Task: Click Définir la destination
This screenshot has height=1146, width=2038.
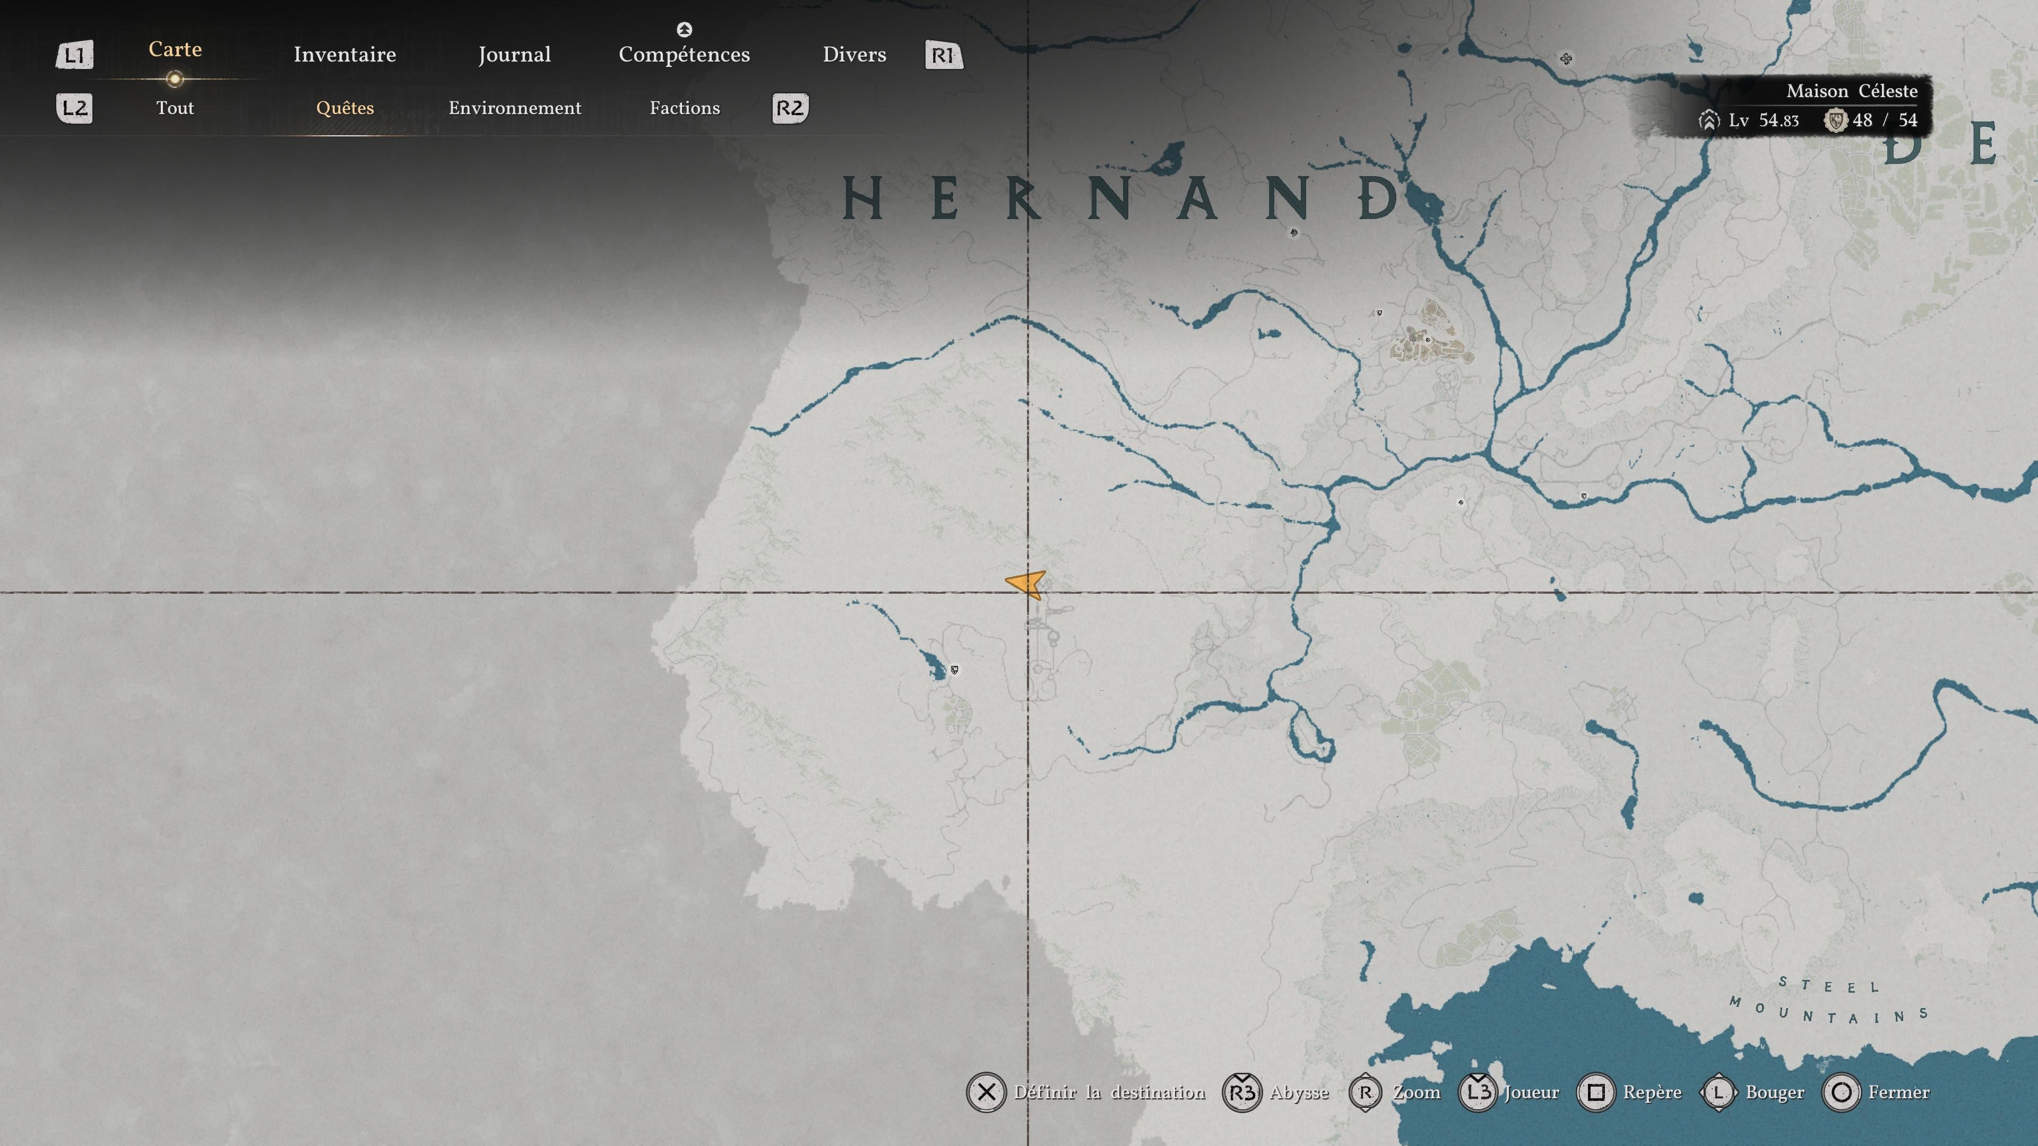Action: (x=1109, y=1092)
